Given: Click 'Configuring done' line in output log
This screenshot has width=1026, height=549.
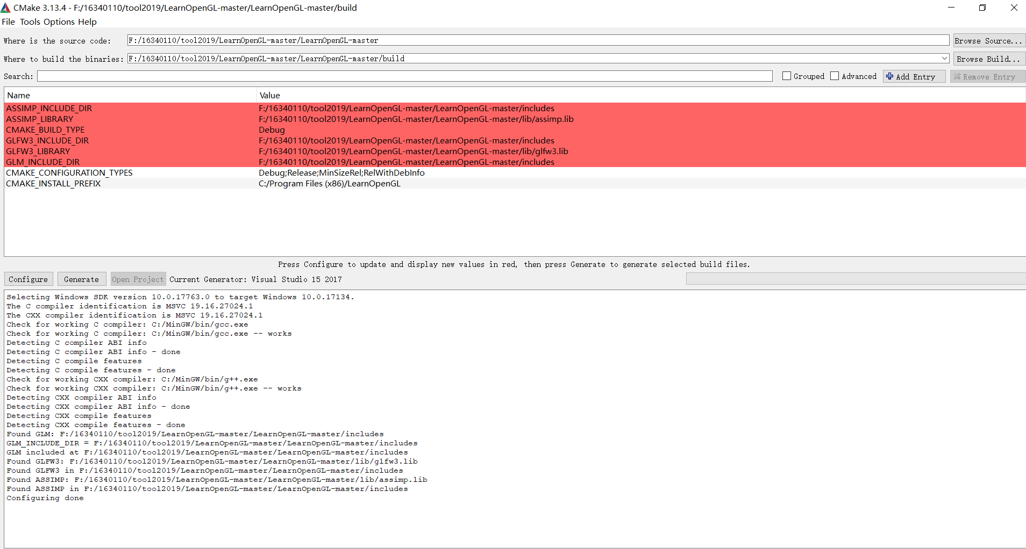Looking at the screenshot, I should coord(45,498).
